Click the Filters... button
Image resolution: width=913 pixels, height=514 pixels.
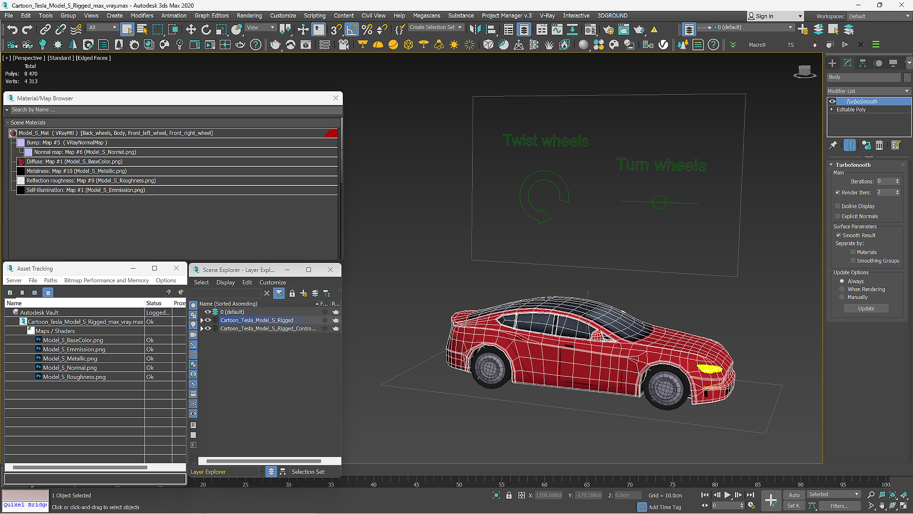(839, 506)
